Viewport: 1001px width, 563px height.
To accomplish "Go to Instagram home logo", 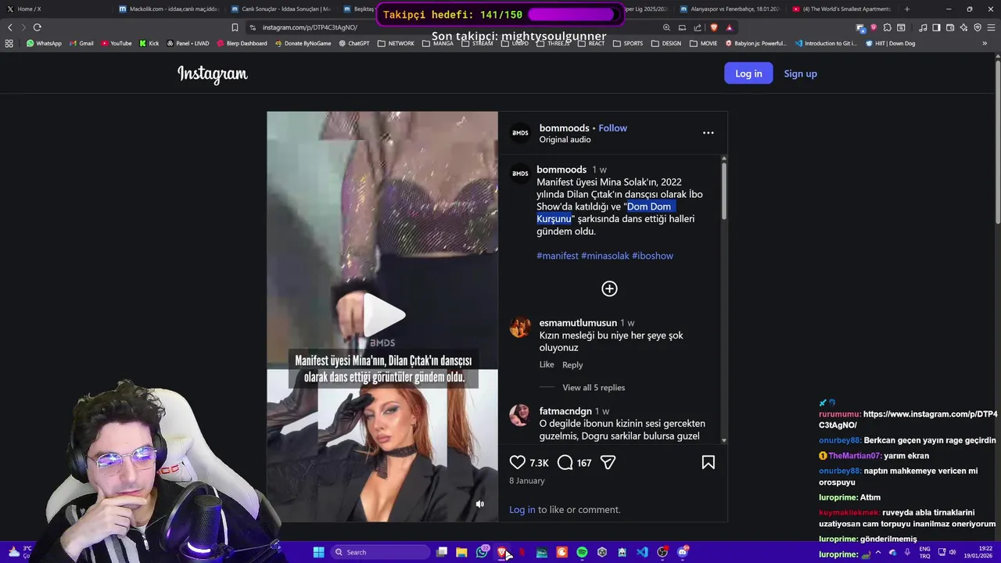I will (212, 74).
